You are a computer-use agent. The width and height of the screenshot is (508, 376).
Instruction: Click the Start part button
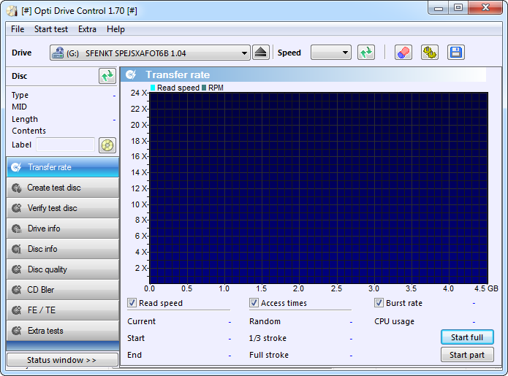467,355
